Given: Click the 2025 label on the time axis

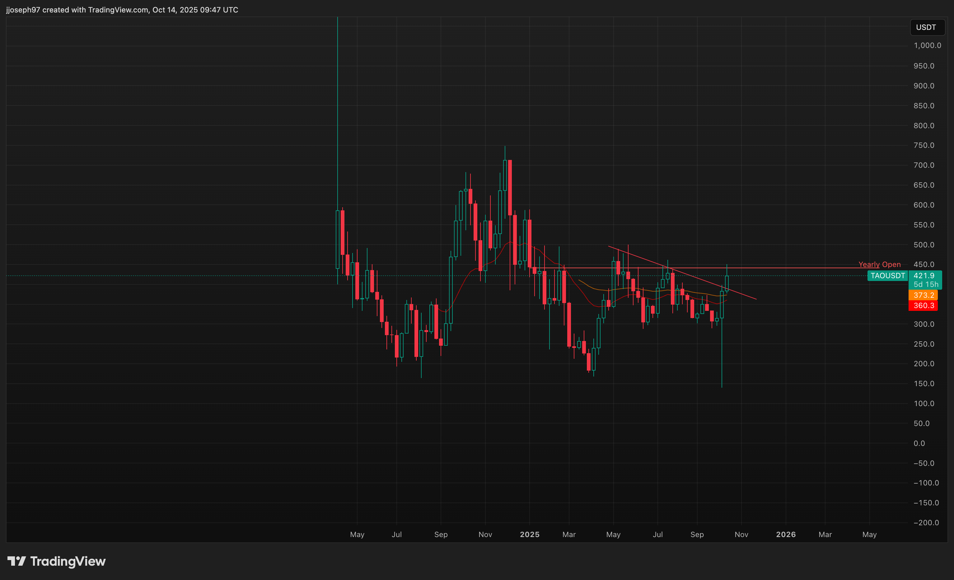Looking at the screenshot, I should (x=530, y=534).
